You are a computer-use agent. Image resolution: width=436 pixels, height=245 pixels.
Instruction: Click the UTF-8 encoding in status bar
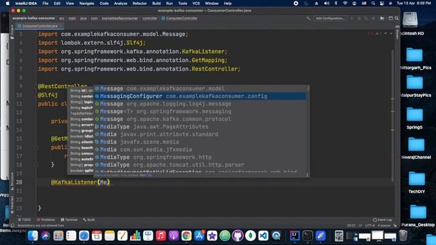click(370, 225)
